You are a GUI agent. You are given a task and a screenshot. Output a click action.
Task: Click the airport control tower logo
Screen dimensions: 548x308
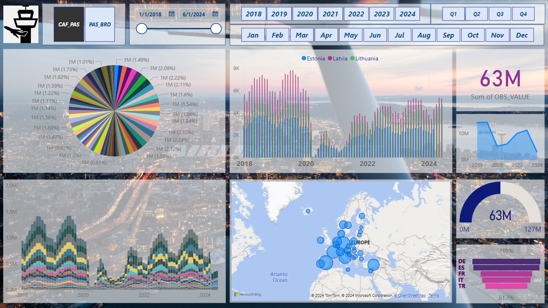pos(21,24)
